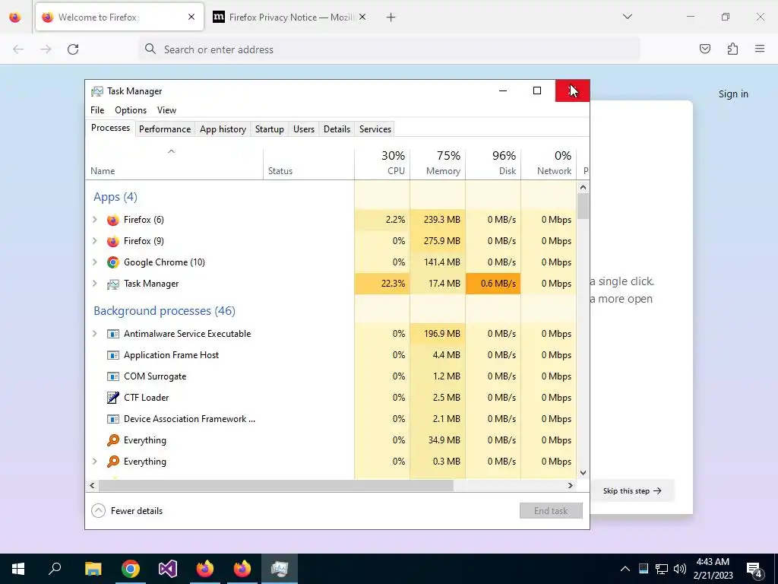This screenshot has width=778, height=584.
Task: Click the taskbar volume speaker icon
Action: [x=680, y=569]
